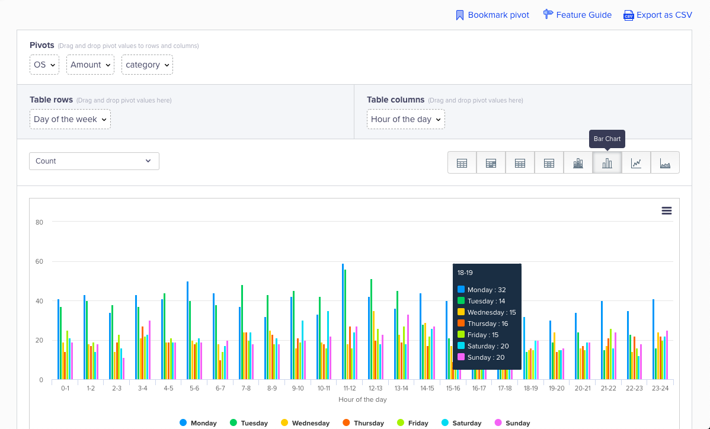The height and width of the screenshot is (429, 710).
Task: Select the second table heatmap icon
Action: (491, 163)
